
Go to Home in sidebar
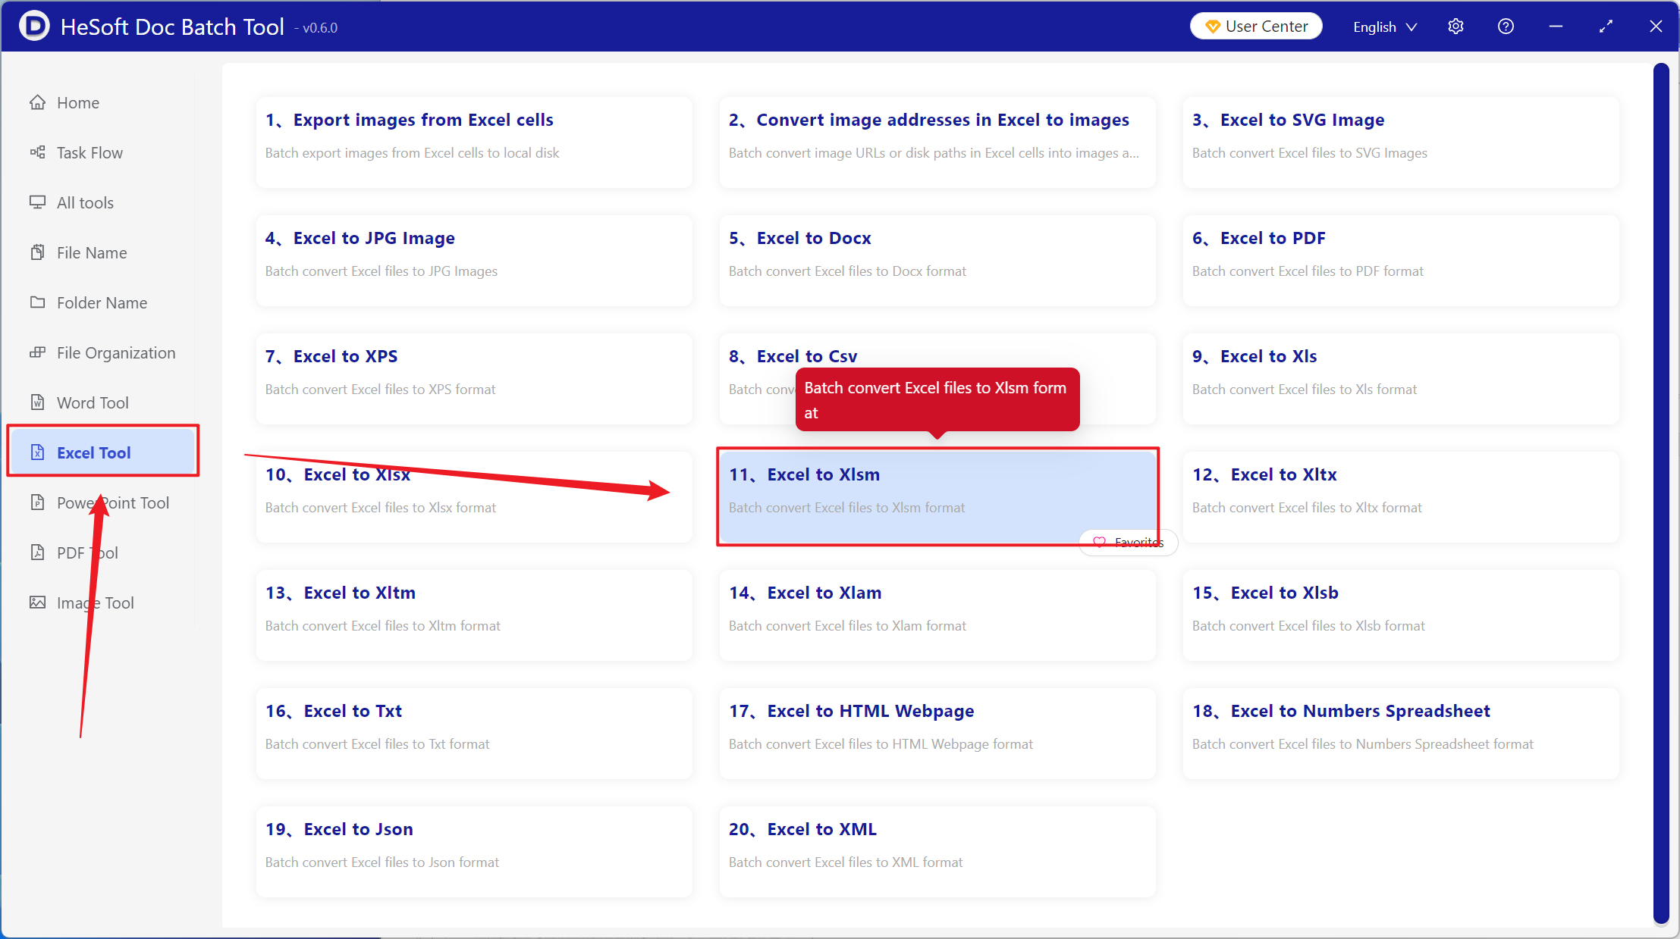(102, 102)
